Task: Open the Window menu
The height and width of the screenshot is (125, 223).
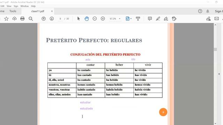Action: 24,6
